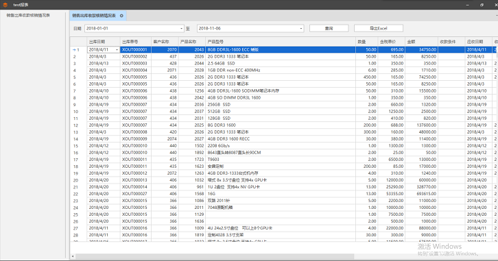
Task: Click the amount cell 693615.00
Action: pos(421,194)
